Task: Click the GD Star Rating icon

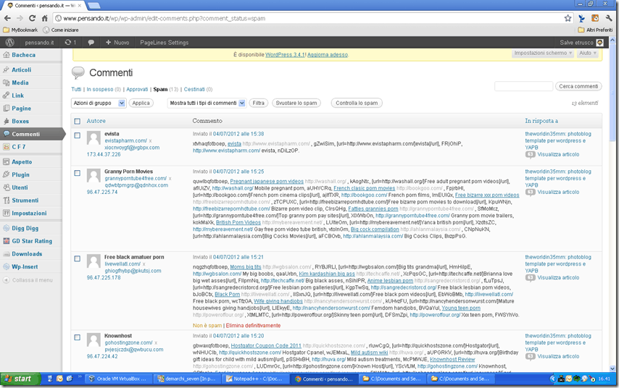Action: (x=7, y=241)
